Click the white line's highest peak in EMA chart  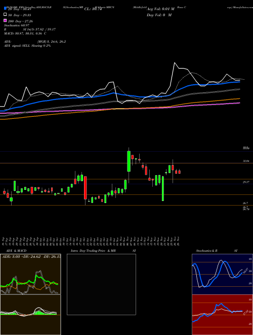175,62
